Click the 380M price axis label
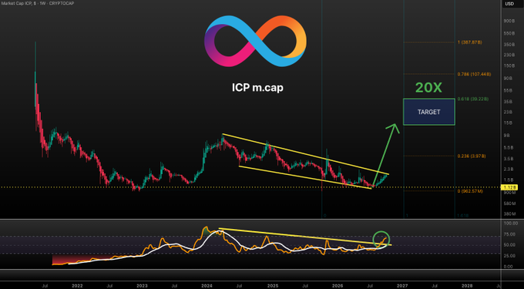This screenshot has height=289, width=524. [x=509, y=213]
